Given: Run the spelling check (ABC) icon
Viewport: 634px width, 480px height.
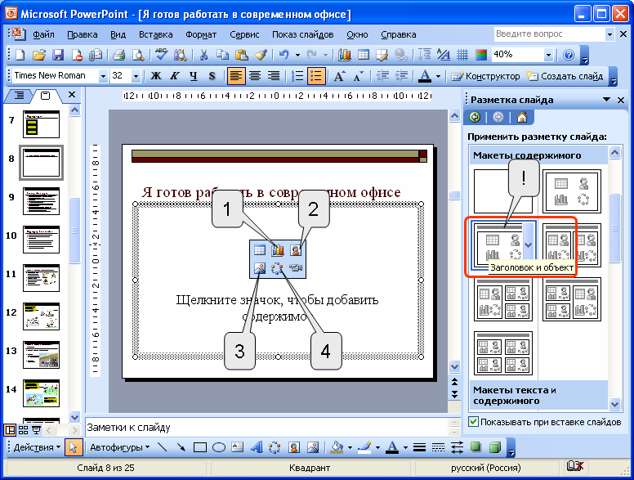Looking at the screenshot, I should tap(161, 54).
